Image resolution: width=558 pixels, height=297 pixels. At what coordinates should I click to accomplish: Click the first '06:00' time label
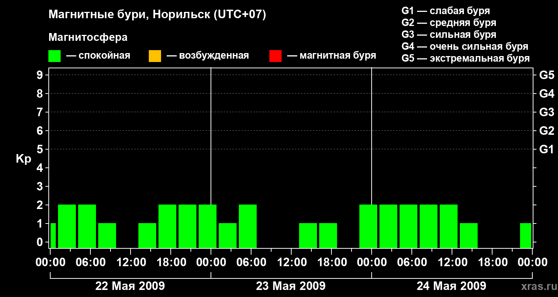(90, 262)
